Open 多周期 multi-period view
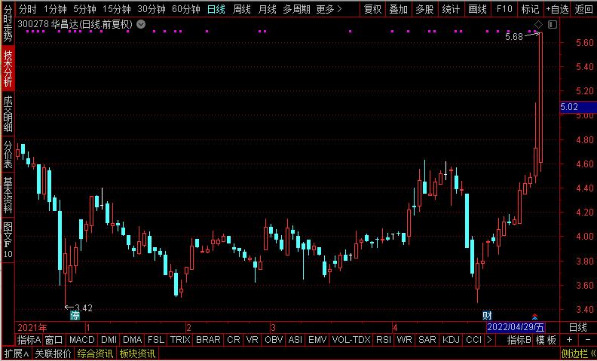This screenshot has height=361, width=597. point(296,9)
